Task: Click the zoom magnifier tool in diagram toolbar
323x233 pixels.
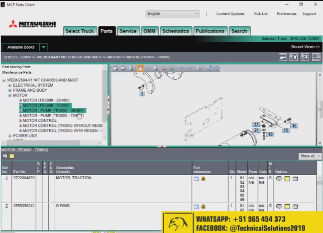Action: (148, 68)
